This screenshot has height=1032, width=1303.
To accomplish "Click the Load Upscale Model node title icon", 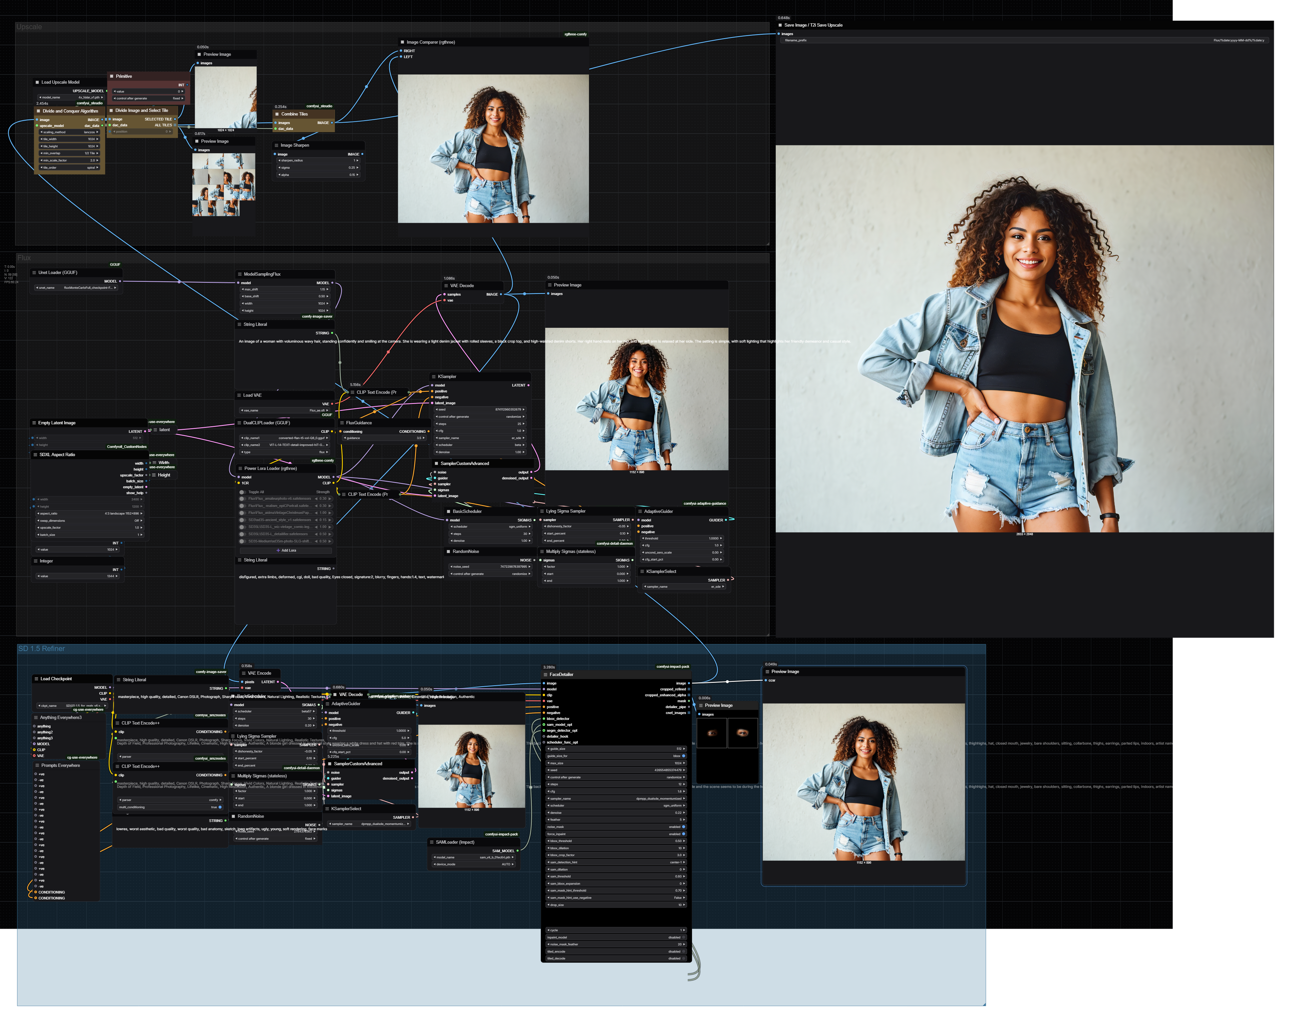I will 37,82.
